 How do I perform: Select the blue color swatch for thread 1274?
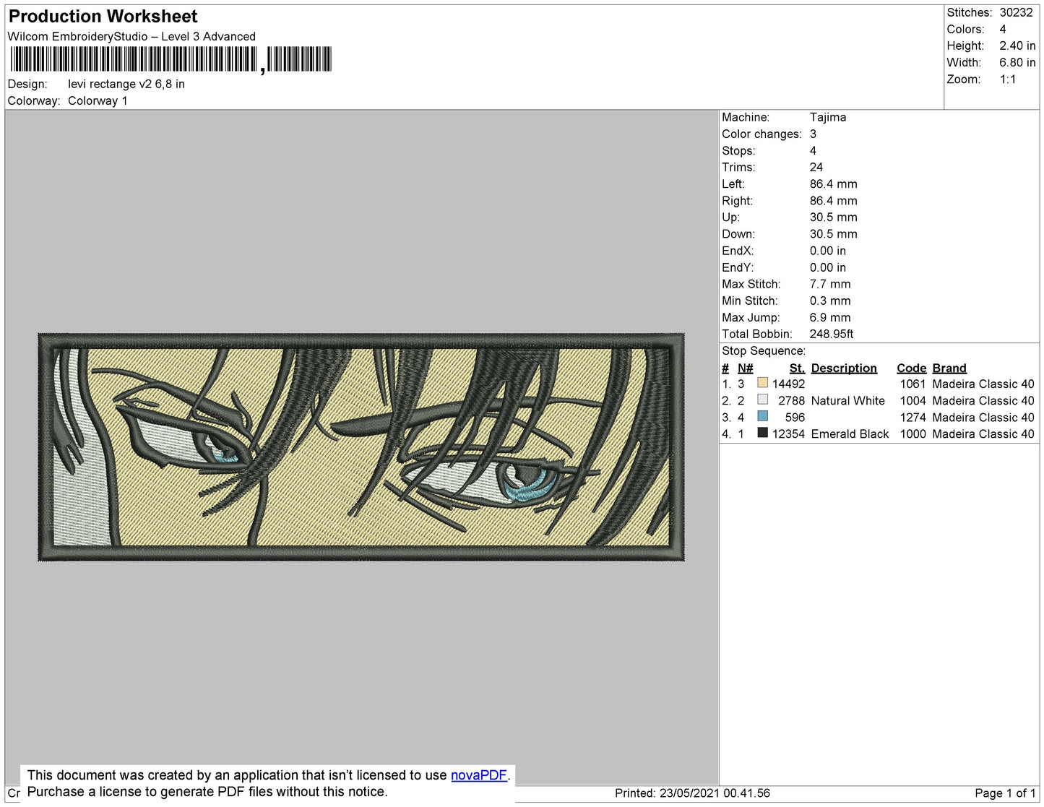tap(762, 416)
